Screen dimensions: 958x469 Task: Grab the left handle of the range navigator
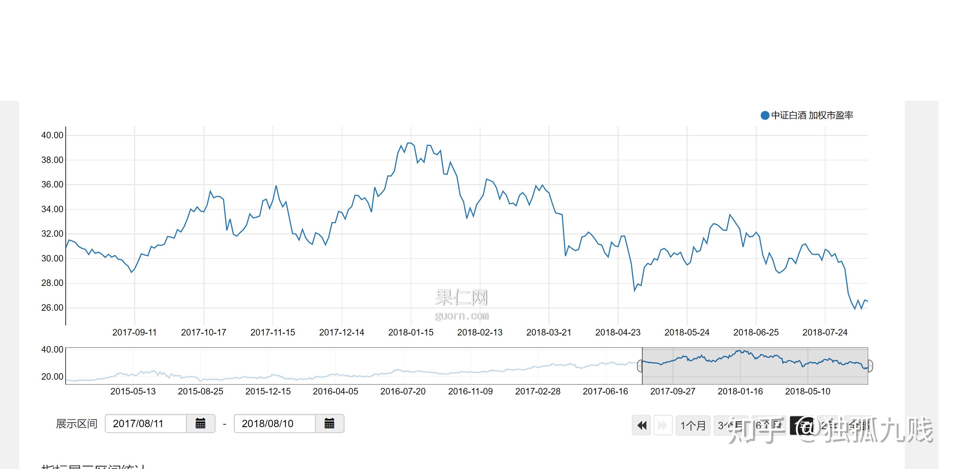click(640, 366)
